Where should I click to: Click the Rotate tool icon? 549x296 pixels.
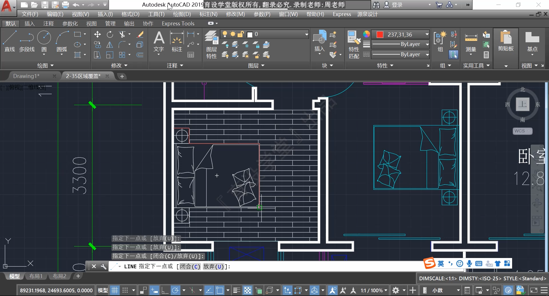click(x=110, y=35)
